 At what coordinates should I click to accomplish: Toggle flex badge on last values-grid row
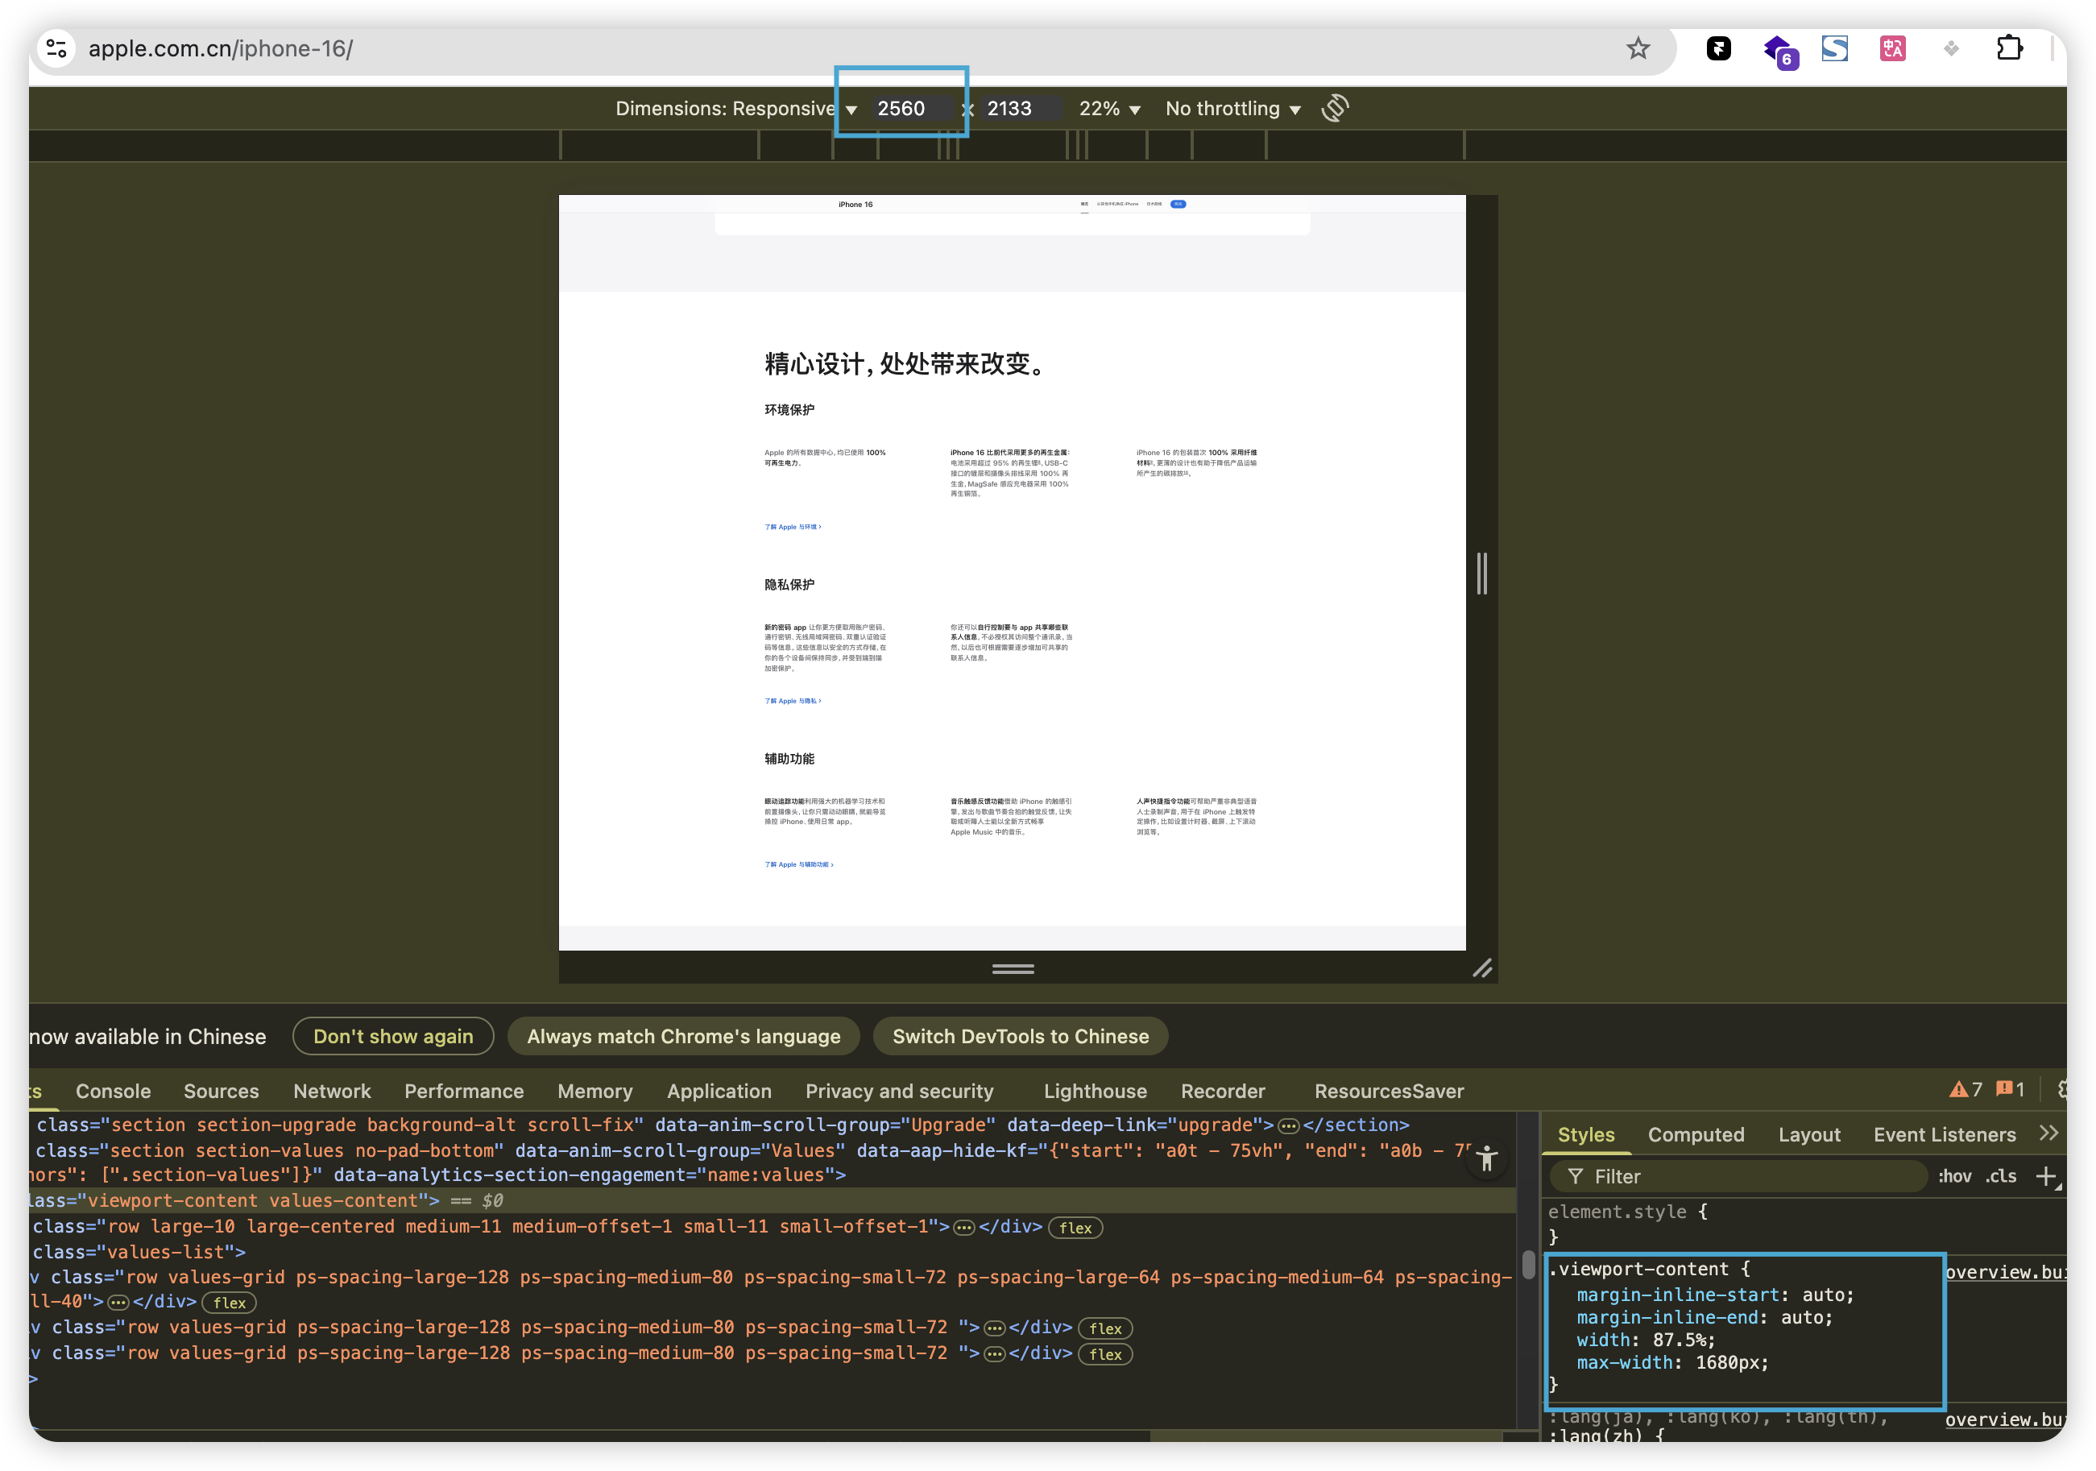click(1104, 1353)
